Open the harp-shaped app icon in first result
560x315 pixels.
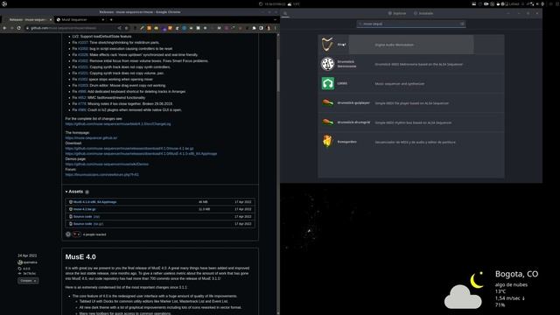click(327, 45)
